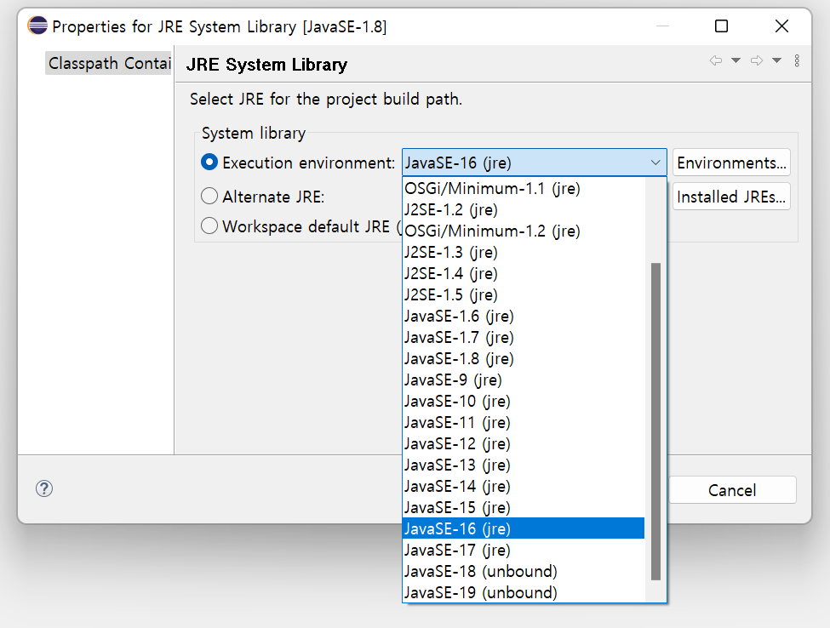This screenshot has height=628, width=830.
Task: Select JavaSE-15 (jre) in dropdown
Action: coord(524,507)
